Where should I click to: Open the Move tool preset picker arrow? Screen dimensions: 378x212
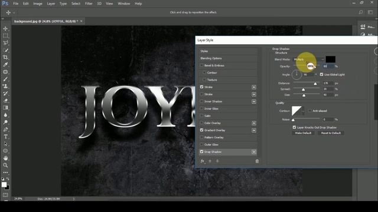[x=14, y=12]
